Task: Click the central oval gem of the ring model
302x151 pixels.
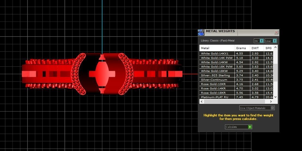Action: coord(102,74)
